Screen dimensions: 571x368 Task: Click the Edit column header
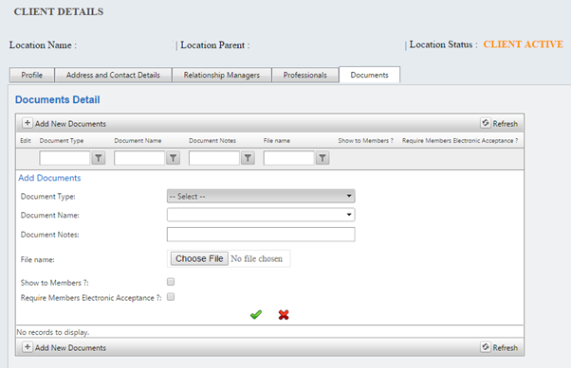coord(26,141)
